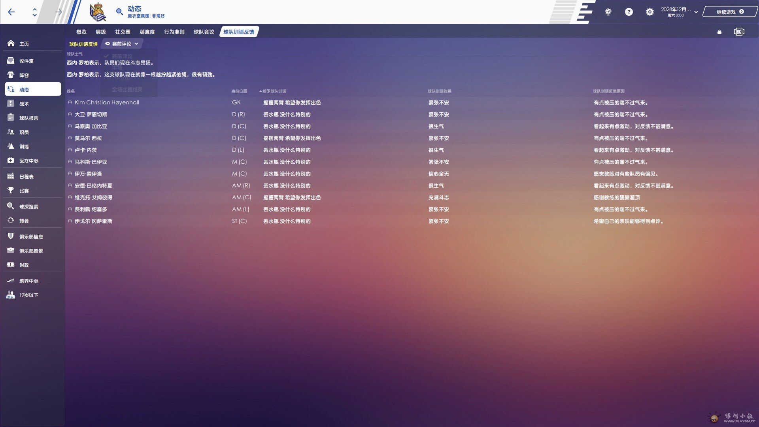Sort by 给予球队训话 column header
759x427 pixels.
click(274, 91)
